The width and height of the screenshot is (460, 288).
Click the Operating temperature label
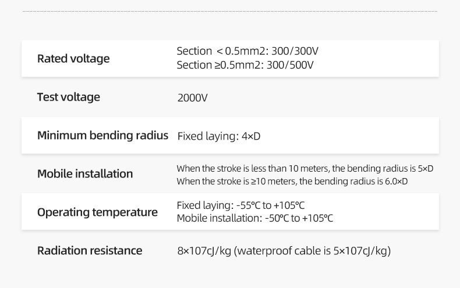[97, 212]
